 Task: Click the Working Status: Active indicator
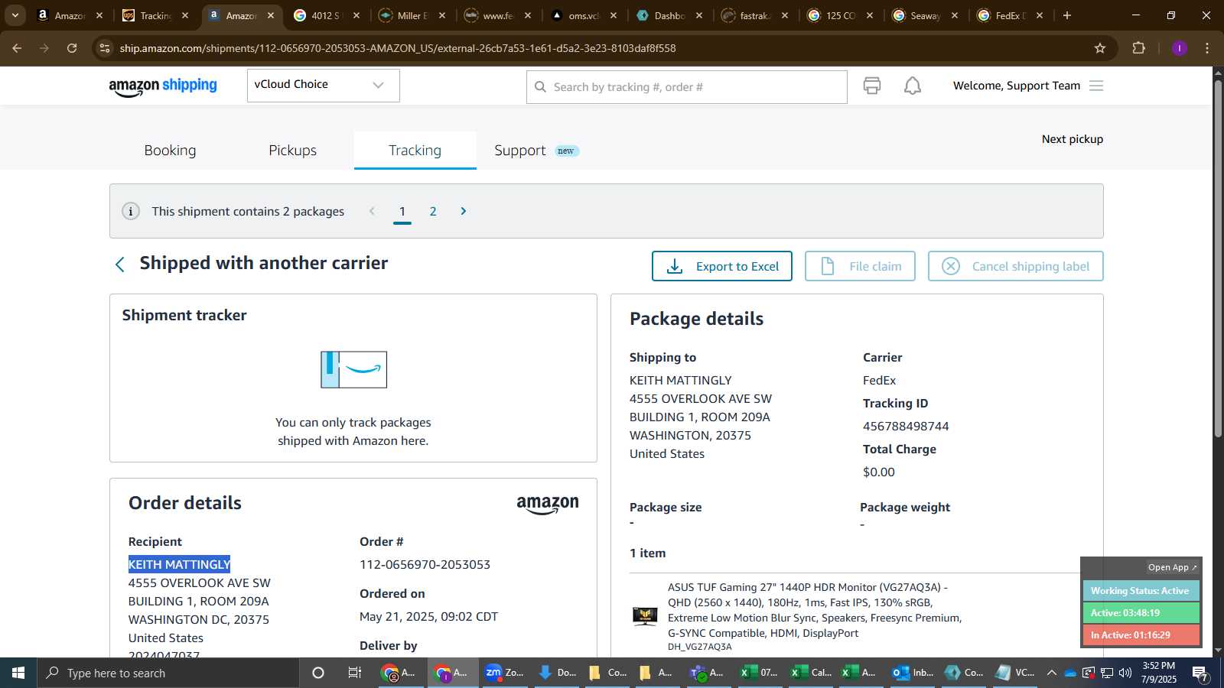tap(1140, 591)
